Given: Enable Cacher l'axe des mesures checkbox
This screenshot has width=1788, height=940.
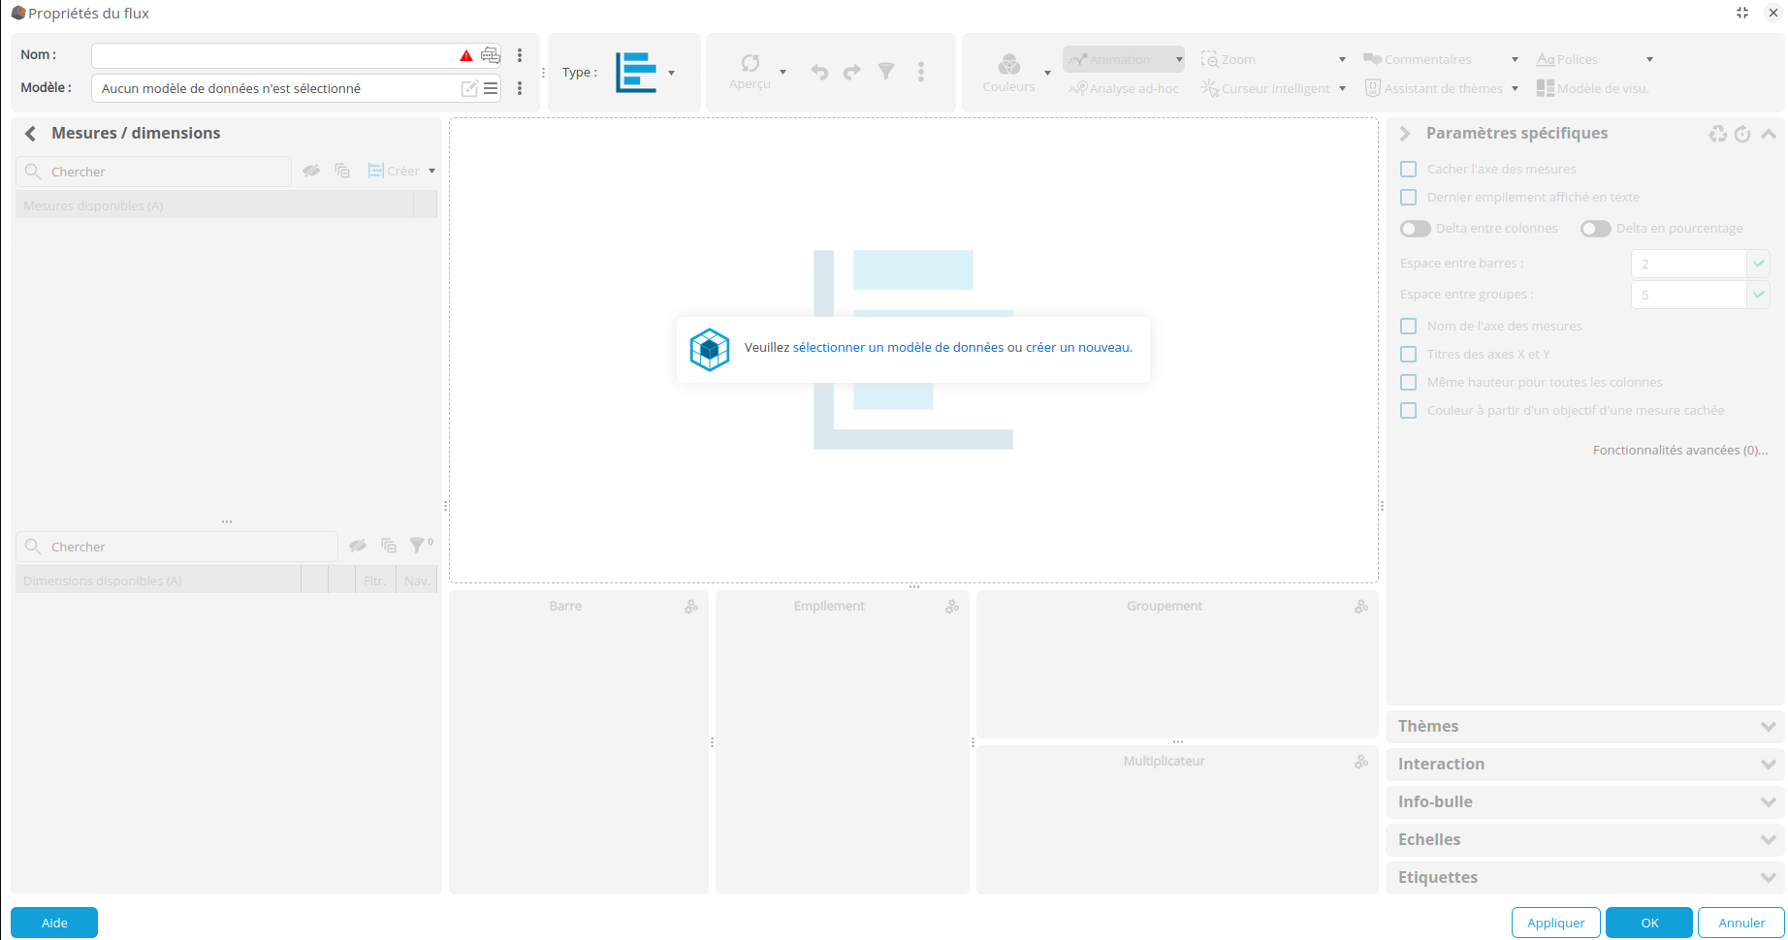Looking at the screenshot, I should (1409, 170).
